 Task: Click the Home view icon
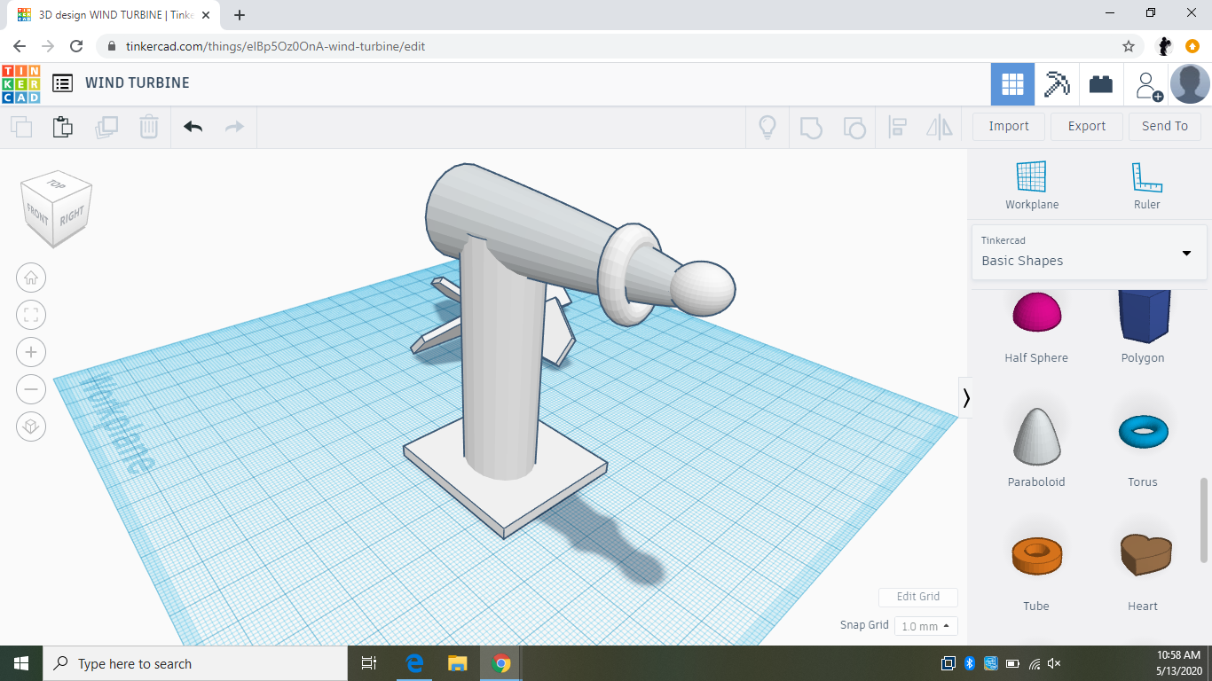click(x=31, y=278)
